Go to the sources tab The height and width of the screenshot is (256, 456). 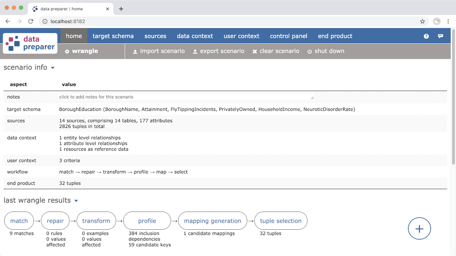[155, 36]
